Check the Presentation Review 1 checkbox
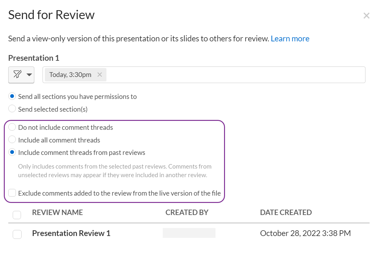 click(17, 234)
